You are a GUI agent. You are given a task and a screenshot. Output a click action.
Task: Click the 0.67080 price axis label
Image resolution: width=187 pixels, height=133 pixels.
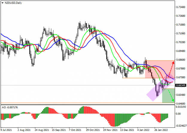[181, 78]
